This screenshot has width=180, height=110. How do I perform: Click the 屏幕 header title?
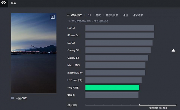click(x=13, y=3)
